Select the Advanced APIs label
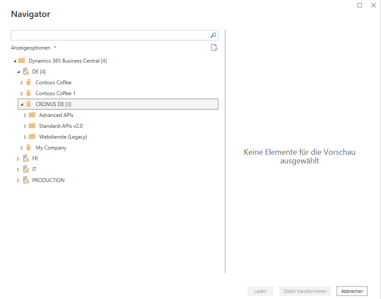Screen dimensions: 381x299 pyautogui.click(x=56, y=115)
